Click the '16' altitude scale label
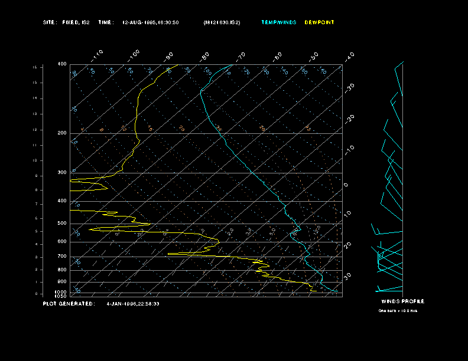The width and height of the screenshot is (468, 361). pyautogui.click(x=35, y=67)
